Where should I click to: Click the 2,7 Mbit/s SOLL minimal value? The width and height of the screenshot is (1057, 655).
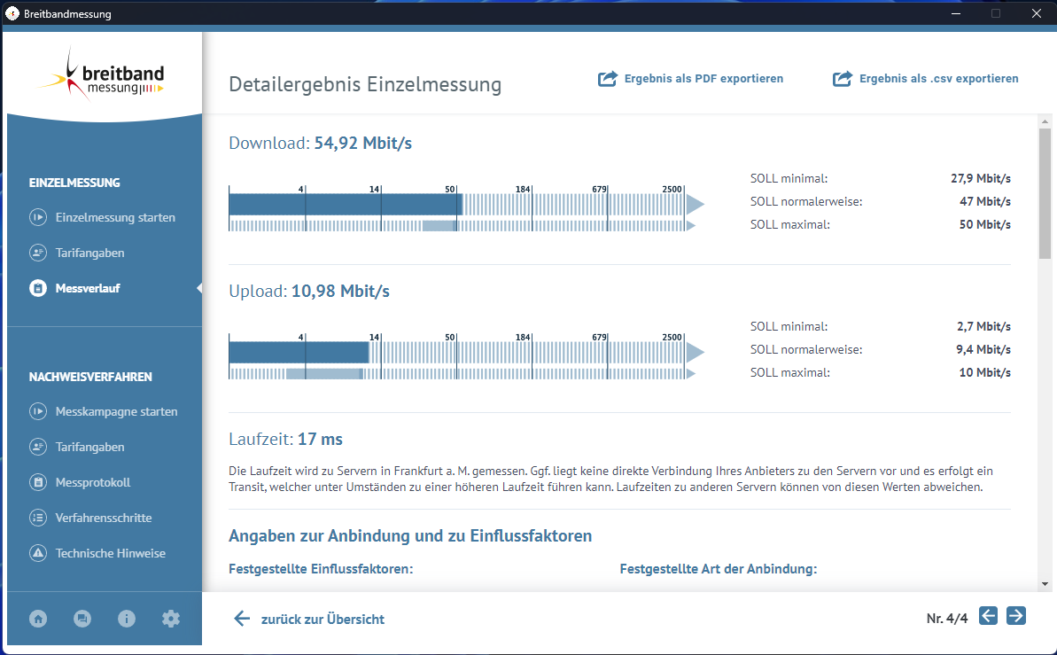(x=983, y=326)
